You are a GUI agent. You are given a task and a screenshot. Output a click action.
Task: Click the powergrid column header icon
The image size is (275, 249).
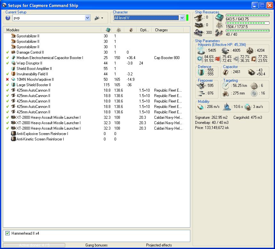click(x=119, y=30)
